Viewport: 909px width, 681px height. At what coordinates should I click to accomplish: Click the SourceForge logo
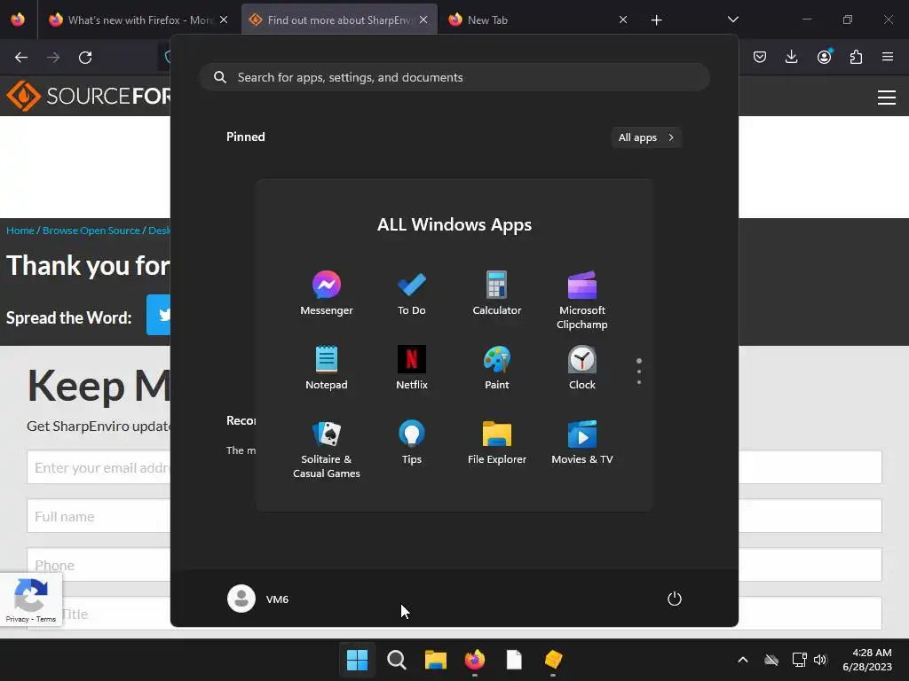[88, 96]
